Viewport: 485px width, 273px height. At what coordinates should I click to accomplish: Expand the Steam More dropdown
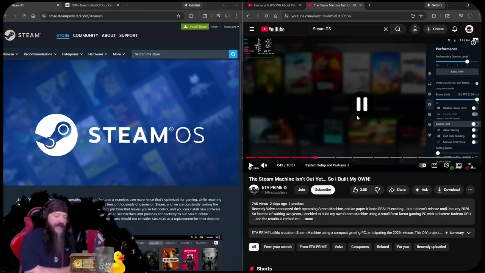(119, 54)
